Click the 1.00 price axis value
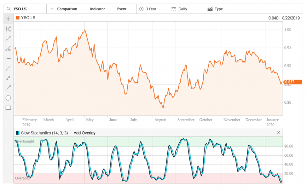The height and width of the screenshot is (191, 307). [287, 30]
